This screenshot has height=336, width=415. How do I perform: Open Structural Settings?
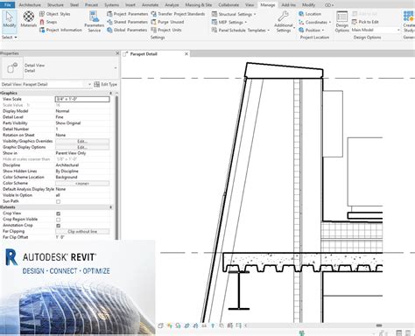click(234, 14)
